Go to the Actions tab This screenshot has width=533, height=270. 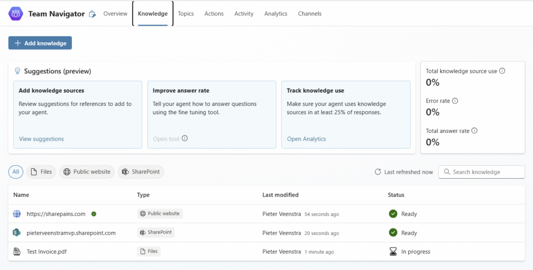(x=214, y=14)
